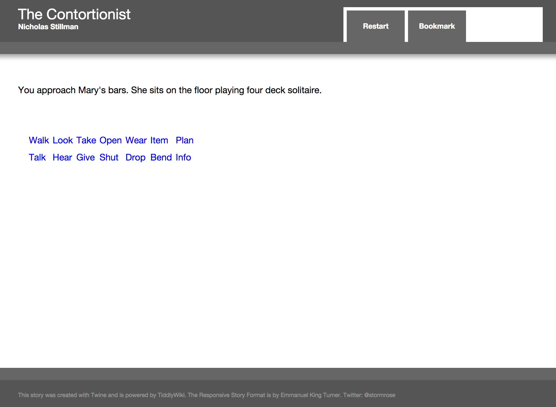Click the Mary's bars passage text

[170, 90]
